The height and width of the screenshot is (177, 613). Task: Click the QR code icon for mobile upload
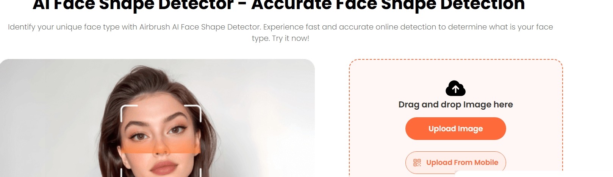pyautogui.click(x=417, y=163)
